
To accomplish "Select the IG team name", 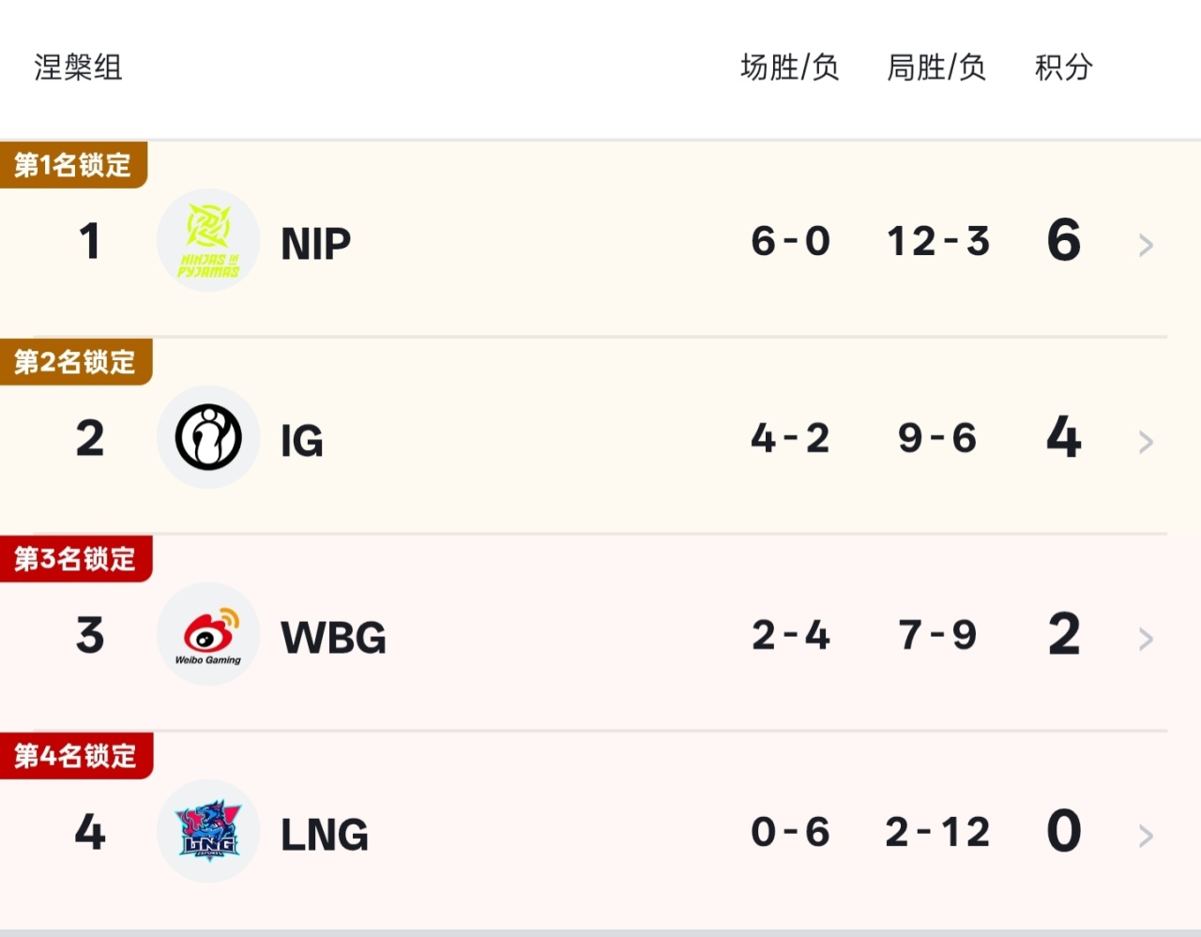I will click(x=302, y=441).
